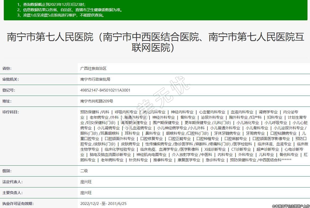The image size is (310, 208).
Task: Select the 审批机关 row label
Action: point(11,79)
